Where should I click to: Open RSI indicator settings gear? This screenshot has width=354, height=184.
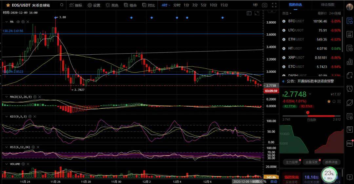coord(33,147)
